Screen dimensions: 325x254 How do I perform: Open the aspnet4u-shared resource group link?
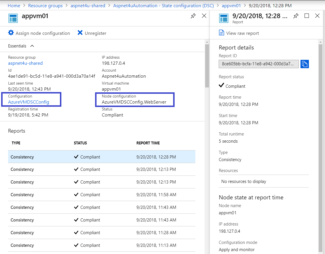point(25,63)
